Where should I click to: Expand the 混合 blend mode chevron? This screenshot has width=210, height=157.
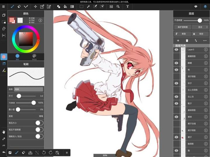[x=207, y=27]
